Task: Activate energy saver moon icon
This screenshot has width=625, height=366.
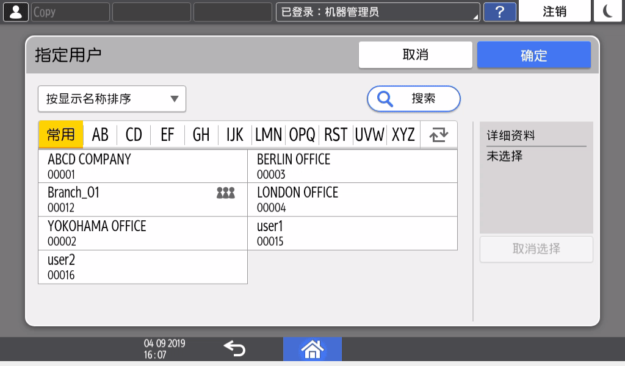Action: 608,12
